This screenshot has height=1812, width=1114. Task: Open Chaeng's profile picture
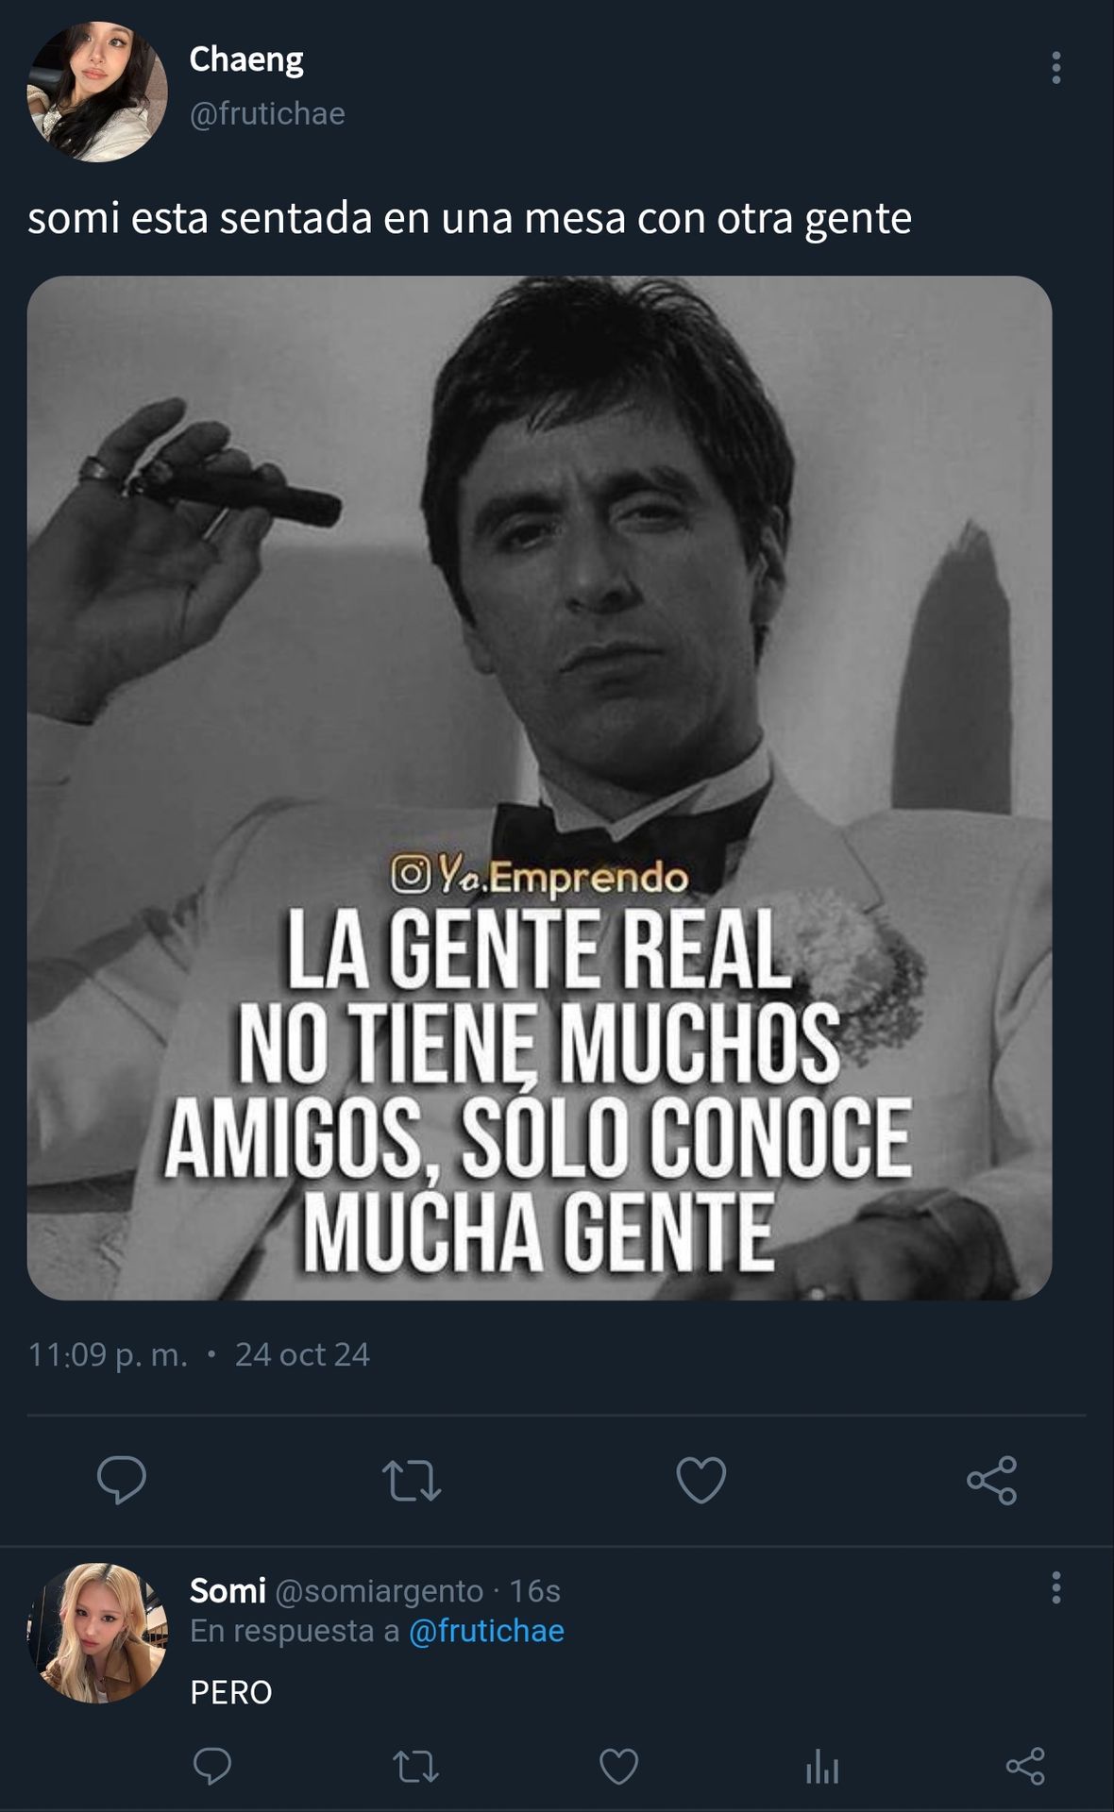[97, 92]
